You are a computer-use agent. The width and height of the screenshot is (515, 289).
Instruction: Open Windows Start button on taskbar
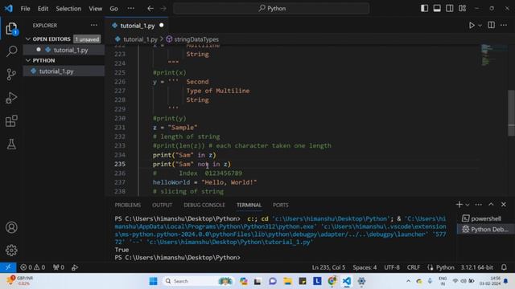153,281
